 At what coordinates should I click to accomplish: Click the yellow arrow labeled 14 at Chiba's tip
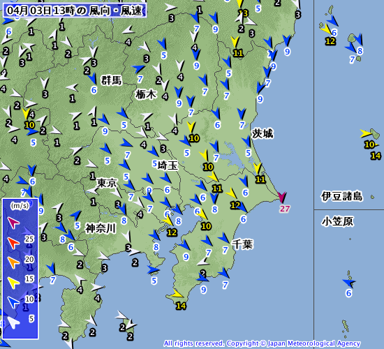tap(177, 293)
